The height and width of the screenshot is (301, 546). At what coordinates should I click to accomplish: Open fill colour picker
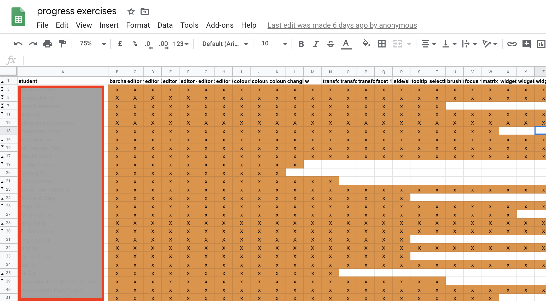click(366, 44)
